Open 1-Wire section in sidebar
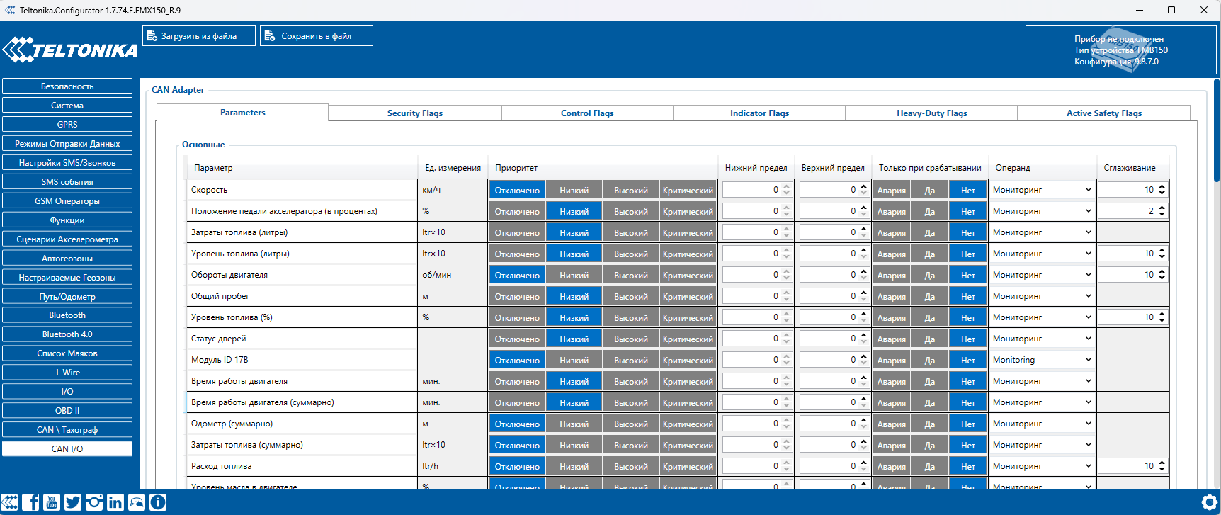 coord(67,373)
